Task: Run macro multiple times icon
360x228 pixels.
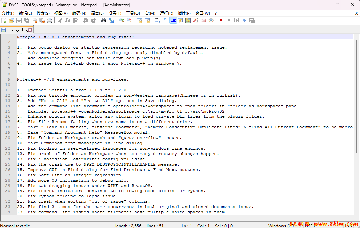Action: point(244,20)
